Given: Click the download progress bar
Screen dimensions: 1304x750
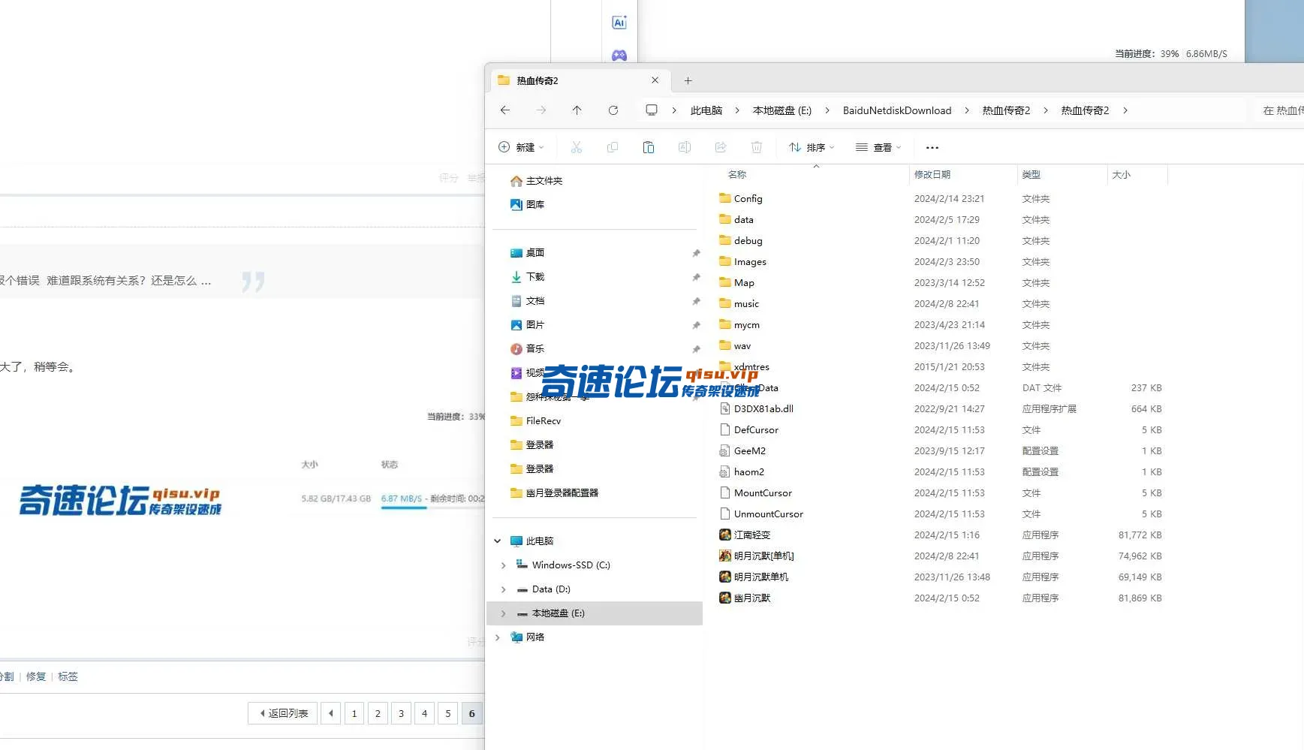Looking at the screenshot, I should 432,508.
